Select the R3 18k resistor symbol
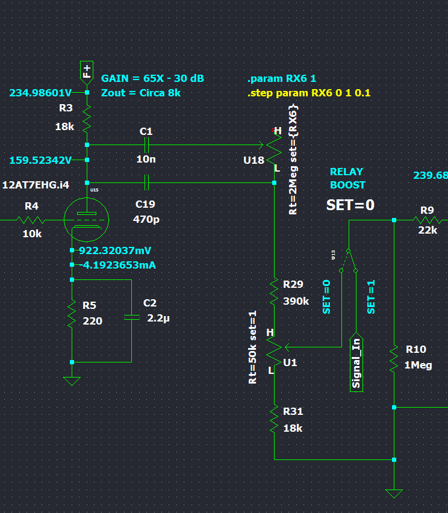This screenshot has width=448, height=513. coord(87,119)
